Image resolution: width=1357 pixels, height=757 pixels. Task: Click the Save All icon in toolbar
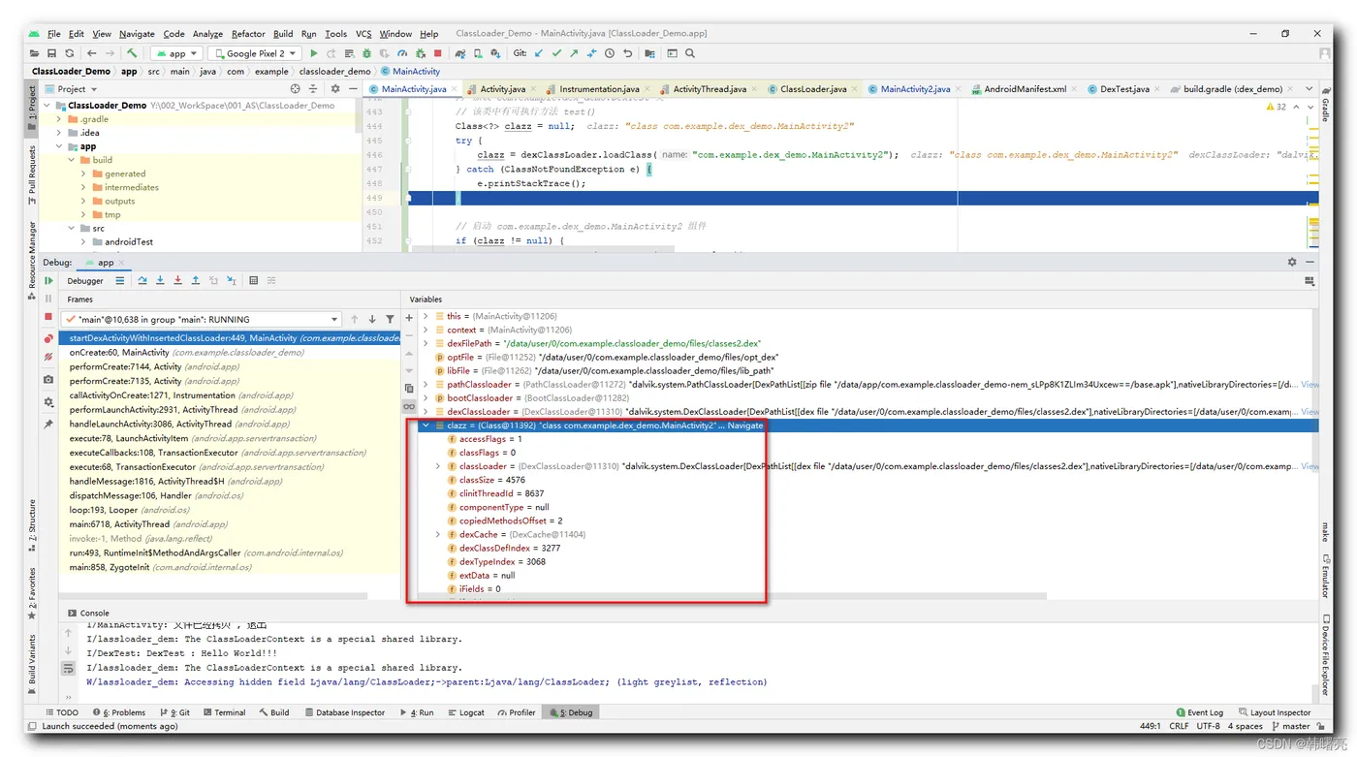coord(51,53)
